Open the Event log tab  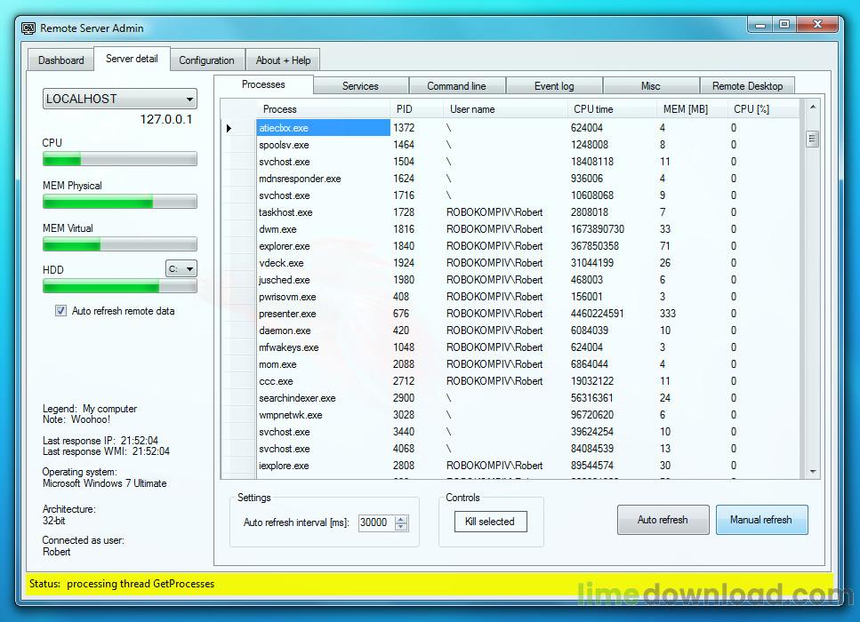pos(554,86)
